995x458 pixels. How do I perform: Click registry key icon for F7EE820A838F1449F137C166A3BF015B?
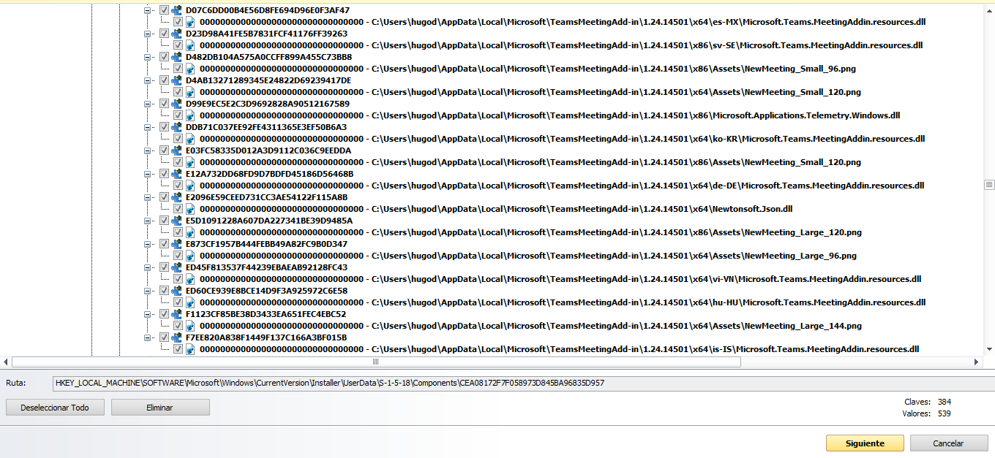[177, 337]
